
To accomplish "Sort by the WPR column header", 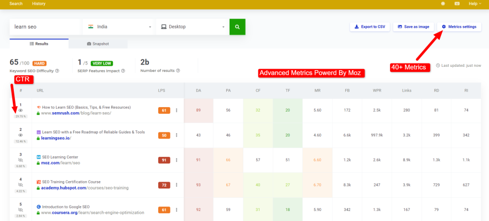I will [377, 91].
